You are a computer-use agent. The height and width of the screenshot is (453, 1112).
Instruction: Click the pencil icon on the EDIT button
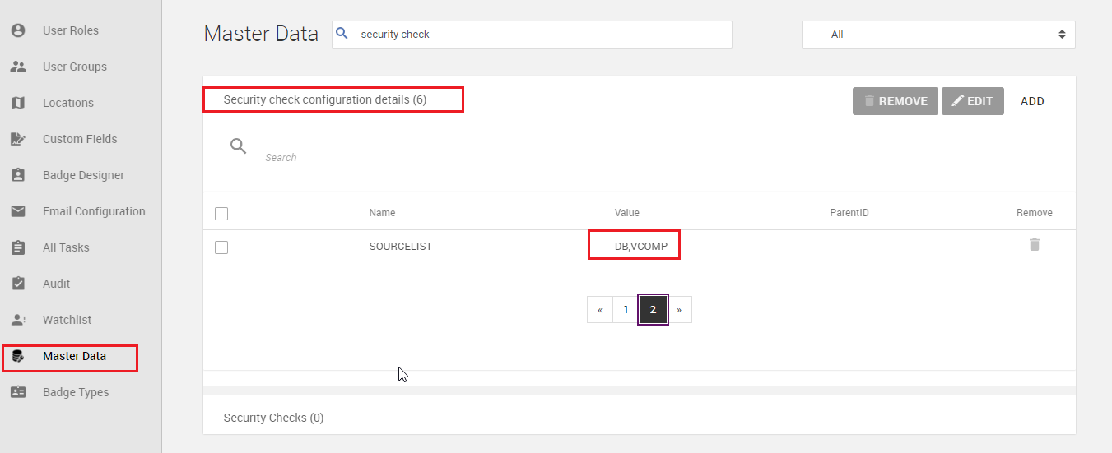(x=957, y=101)
